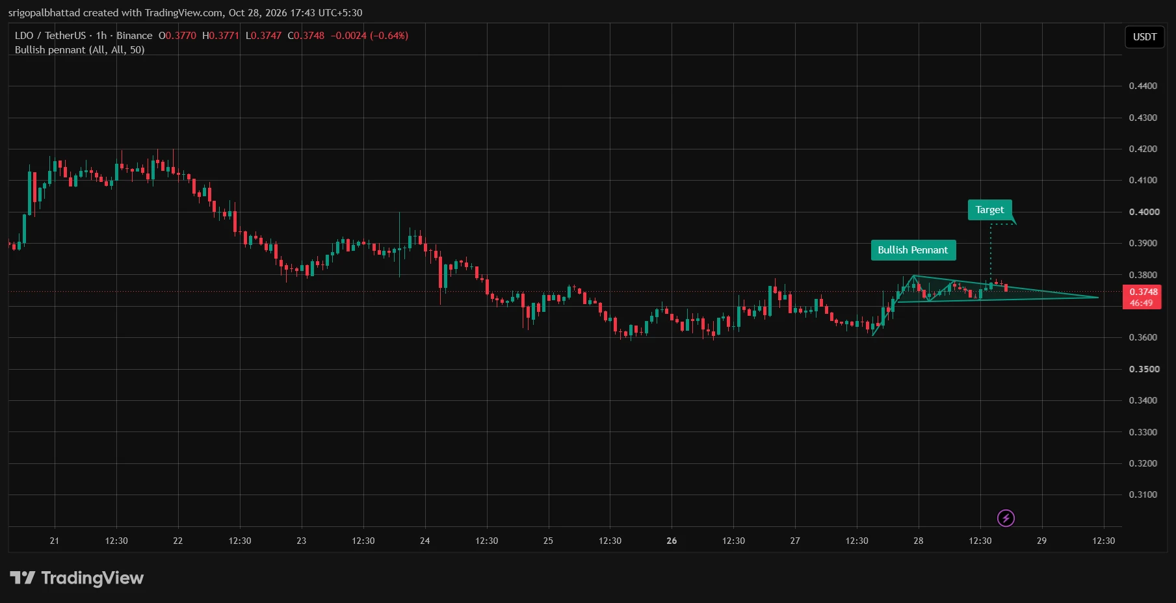Screen dimensions: 1176x603
Task: Click the close value C0.3748 in the legend
Action: [x=306, y=36]
